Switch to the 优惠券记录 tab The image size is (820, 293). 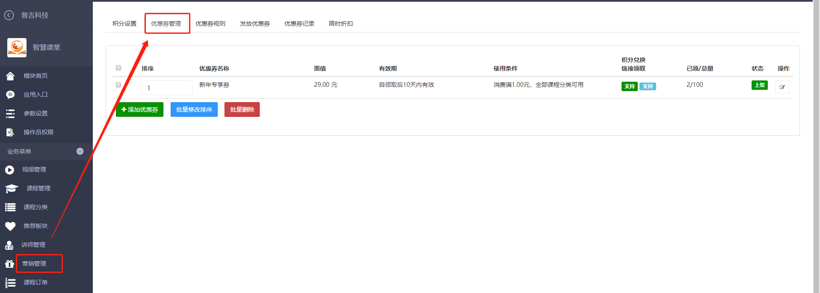299,24
